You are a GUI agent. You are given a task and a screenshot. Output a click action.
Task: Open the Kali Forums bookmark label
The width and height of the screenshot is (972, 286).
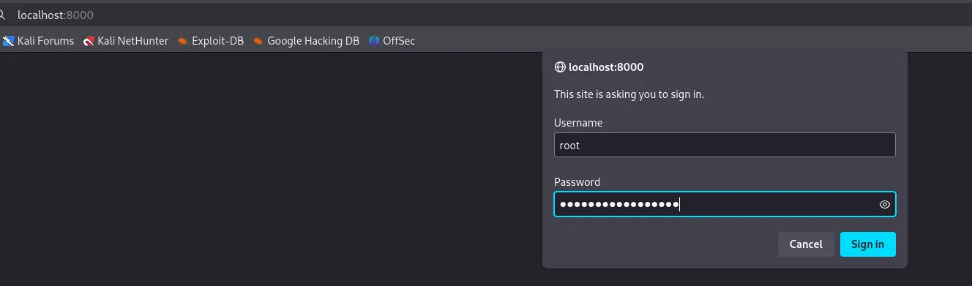click(x=45, y=41)
